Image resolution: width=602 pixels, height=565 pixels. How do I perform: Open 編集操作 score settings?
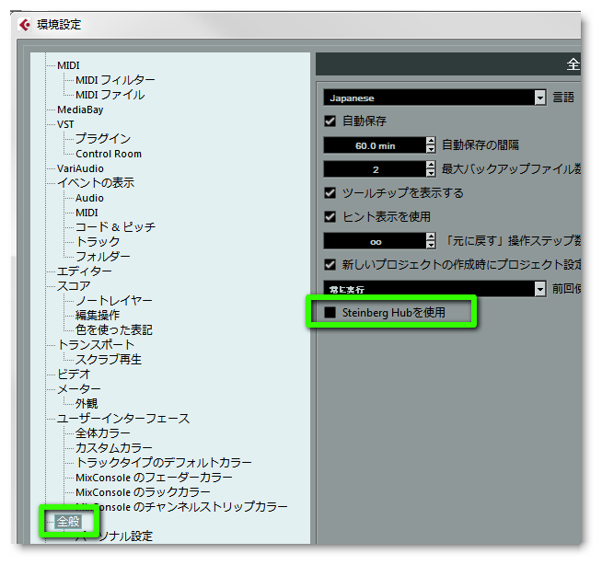tap(98, 315)
